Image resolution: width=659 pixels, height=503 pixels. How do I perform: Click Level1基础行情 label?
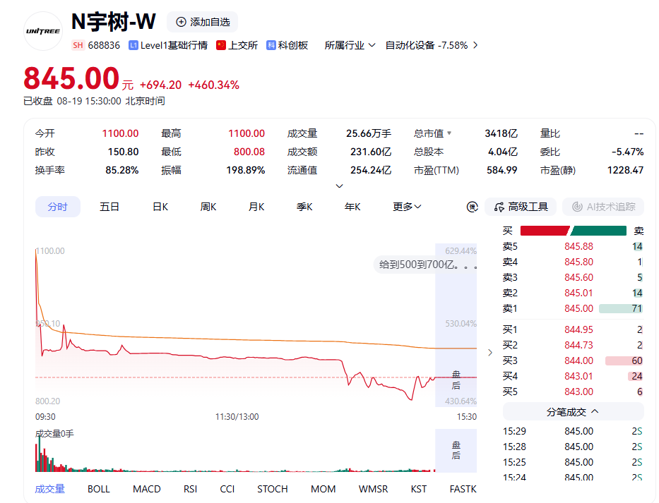(174, 45)
